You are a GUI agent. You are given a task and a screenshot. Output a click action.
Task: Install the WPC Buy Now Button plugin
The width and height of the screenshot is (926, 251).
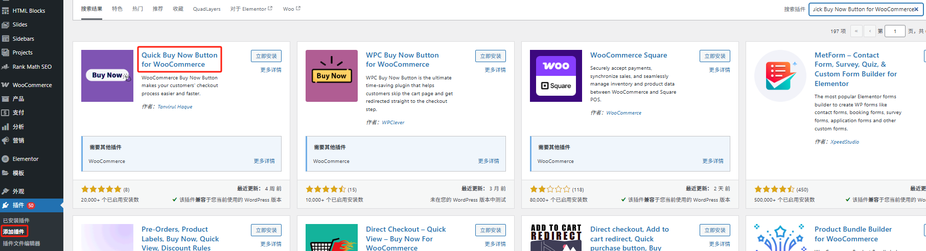(x=491, y=56)
